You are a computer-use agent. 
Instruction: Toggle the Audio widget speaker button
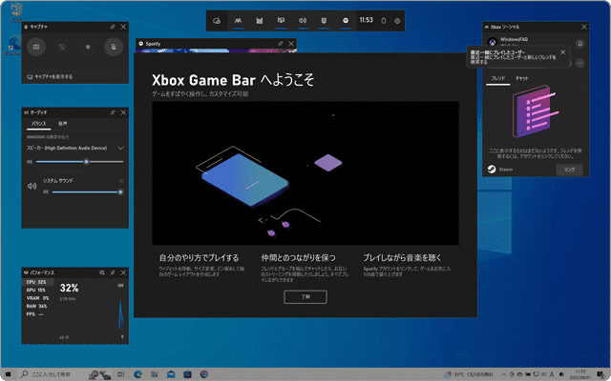point(303,21)
